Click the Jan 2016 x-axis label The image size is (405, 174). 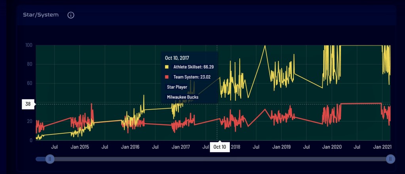[x=130, y=147]
